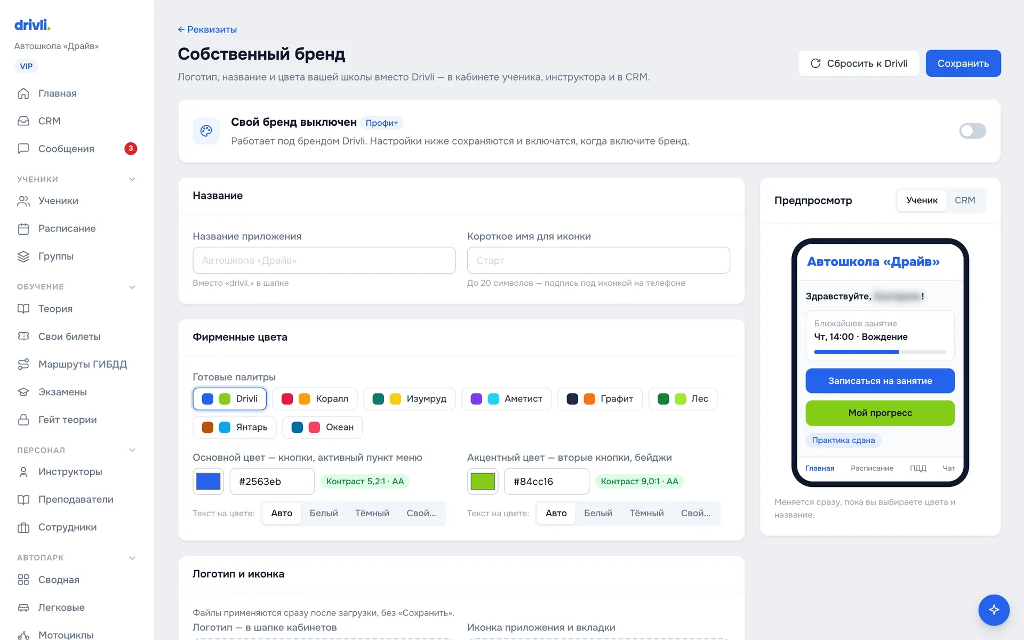
Task: Click the VIP badge
Action: (x=26, y=66)
